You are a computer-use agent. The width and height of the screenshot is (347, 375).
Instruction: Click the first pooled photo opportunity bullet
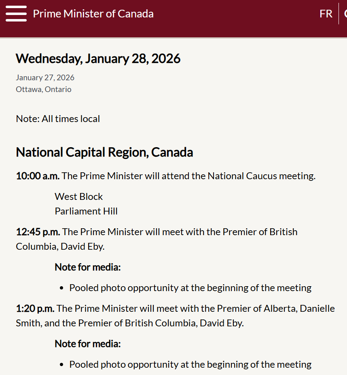190,288
